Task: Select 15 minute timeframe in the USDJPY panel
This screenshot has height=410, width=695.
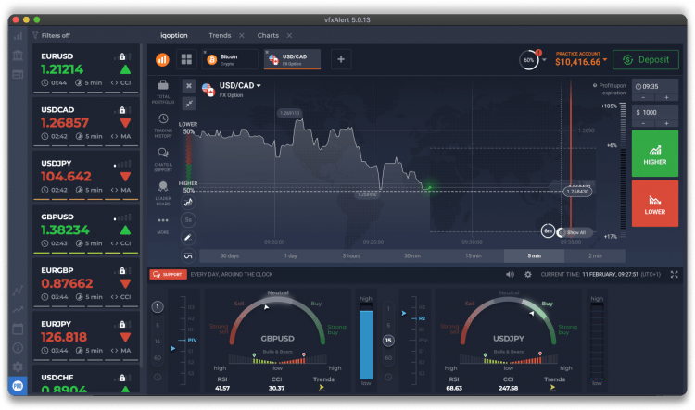Action: click(x=388, y=341)
